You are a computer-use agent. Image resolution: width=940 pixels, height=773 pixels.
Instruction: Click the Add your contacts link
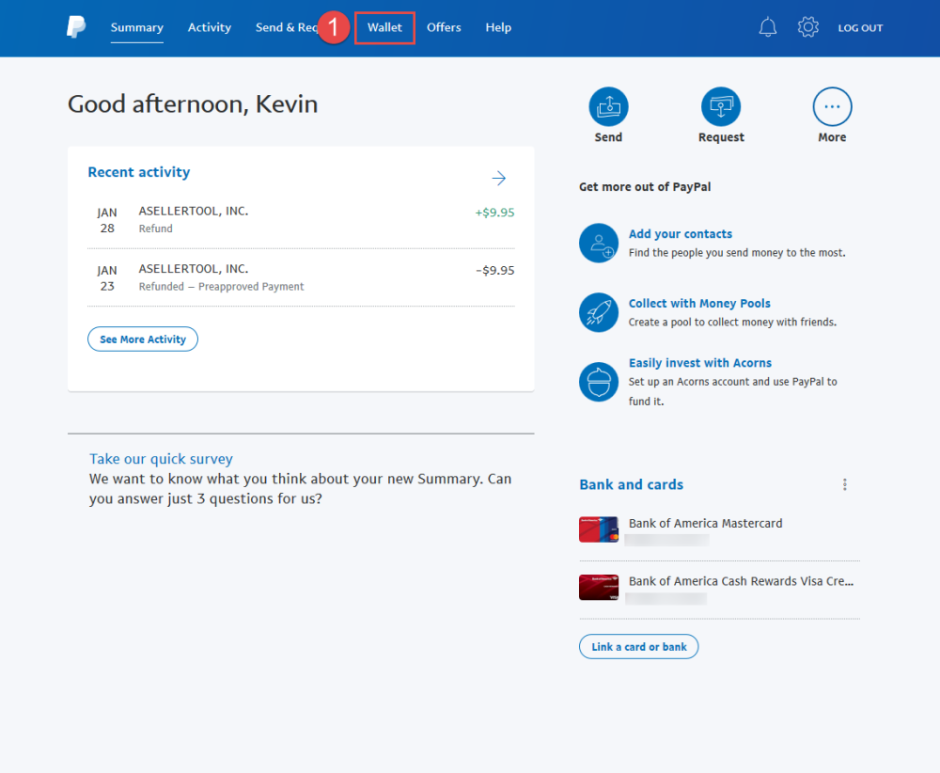[681, 234]
